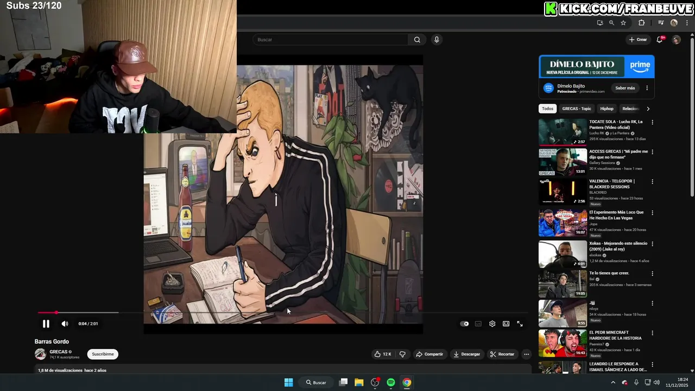Screen dimensions: 695x391
Task: Open YouTube notifications bell
Action: tap(660, 40)
